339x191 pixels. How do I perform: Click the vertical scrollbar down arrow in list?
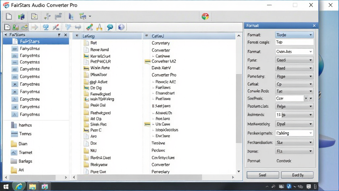pos(239,171)
